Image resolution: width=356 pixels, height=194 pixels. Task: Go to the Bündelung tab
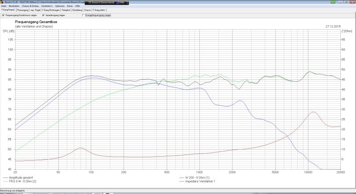click(x=77, y=9)
